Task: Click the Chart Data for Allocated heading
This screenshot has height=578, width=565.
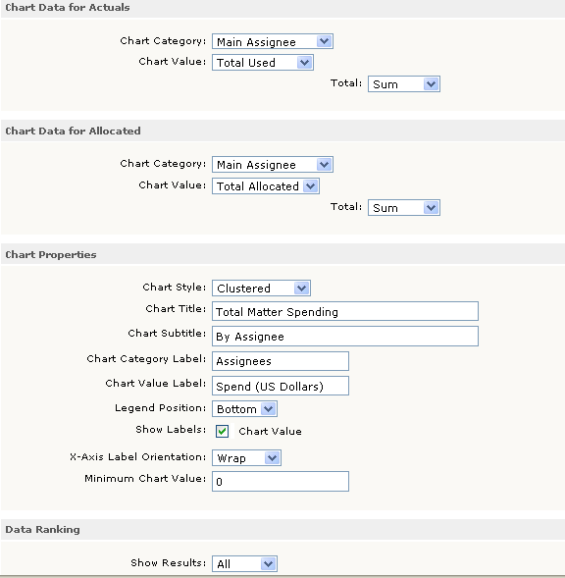Action: (73, 131)
